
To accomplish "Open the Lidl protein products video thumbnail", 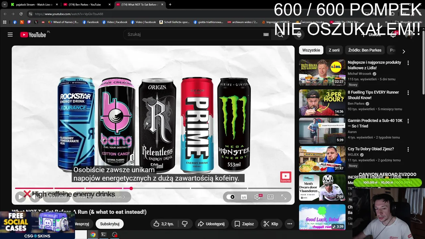I will (x=322, y=72).
